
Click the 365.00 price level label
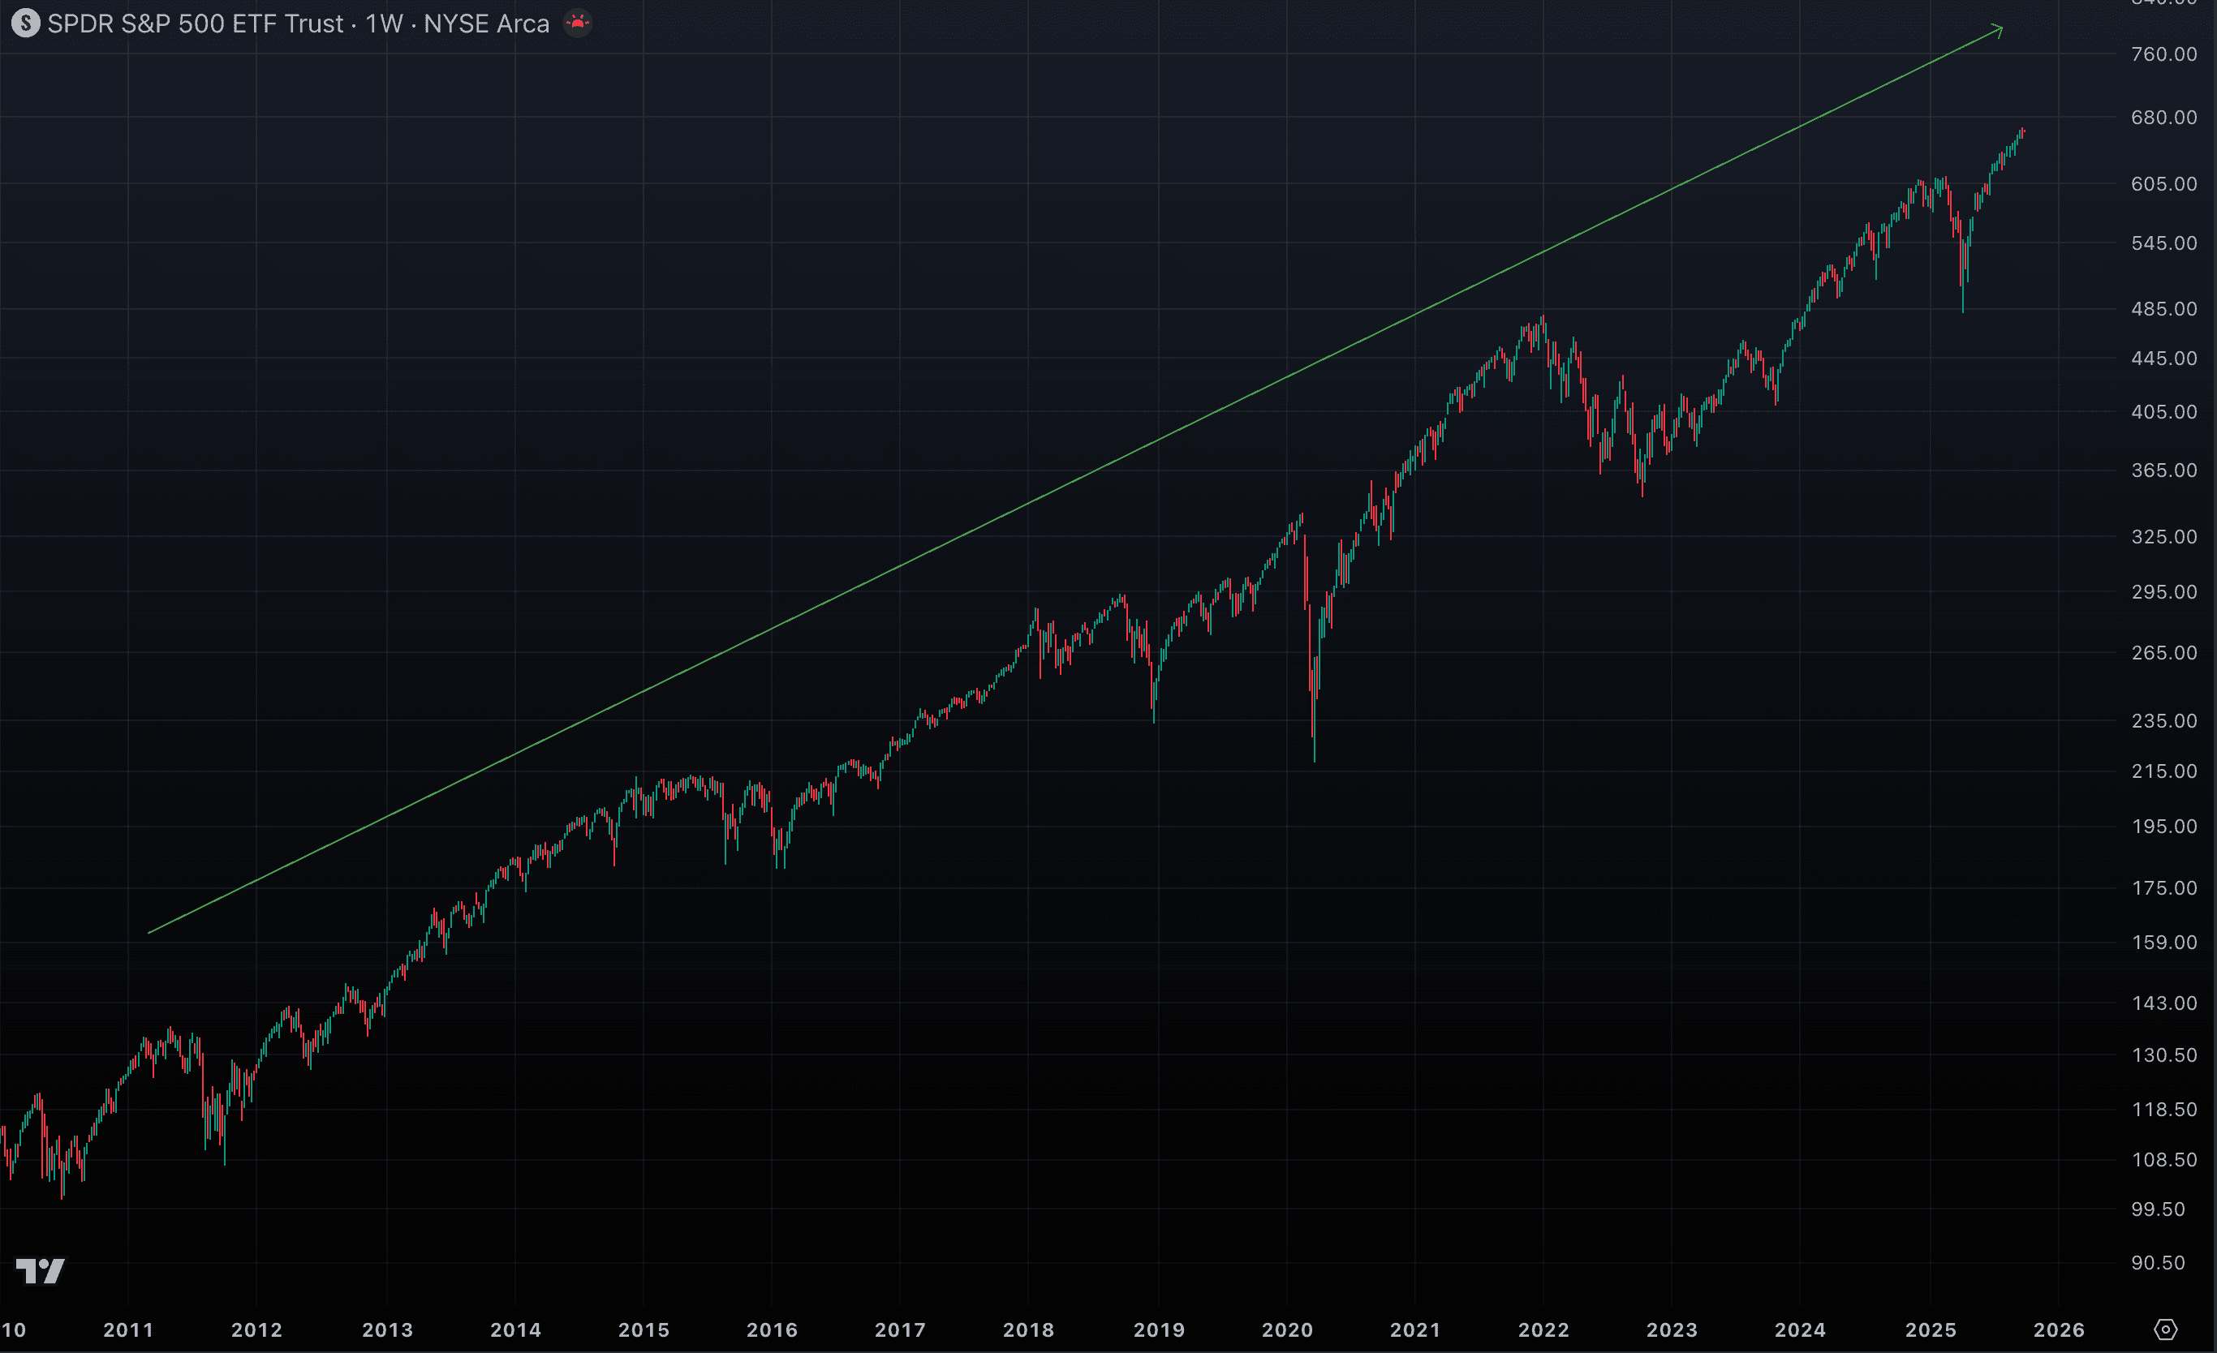pos(2165,470)
